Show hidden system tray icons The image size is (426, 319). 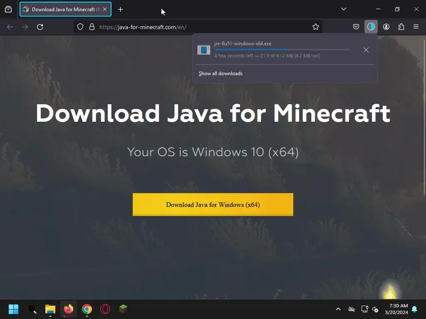[338, 309]
